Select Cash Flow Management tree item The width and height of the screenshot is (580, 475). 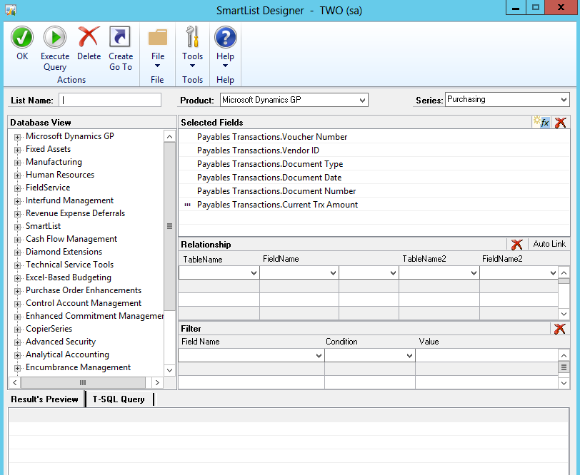(71, 239)
